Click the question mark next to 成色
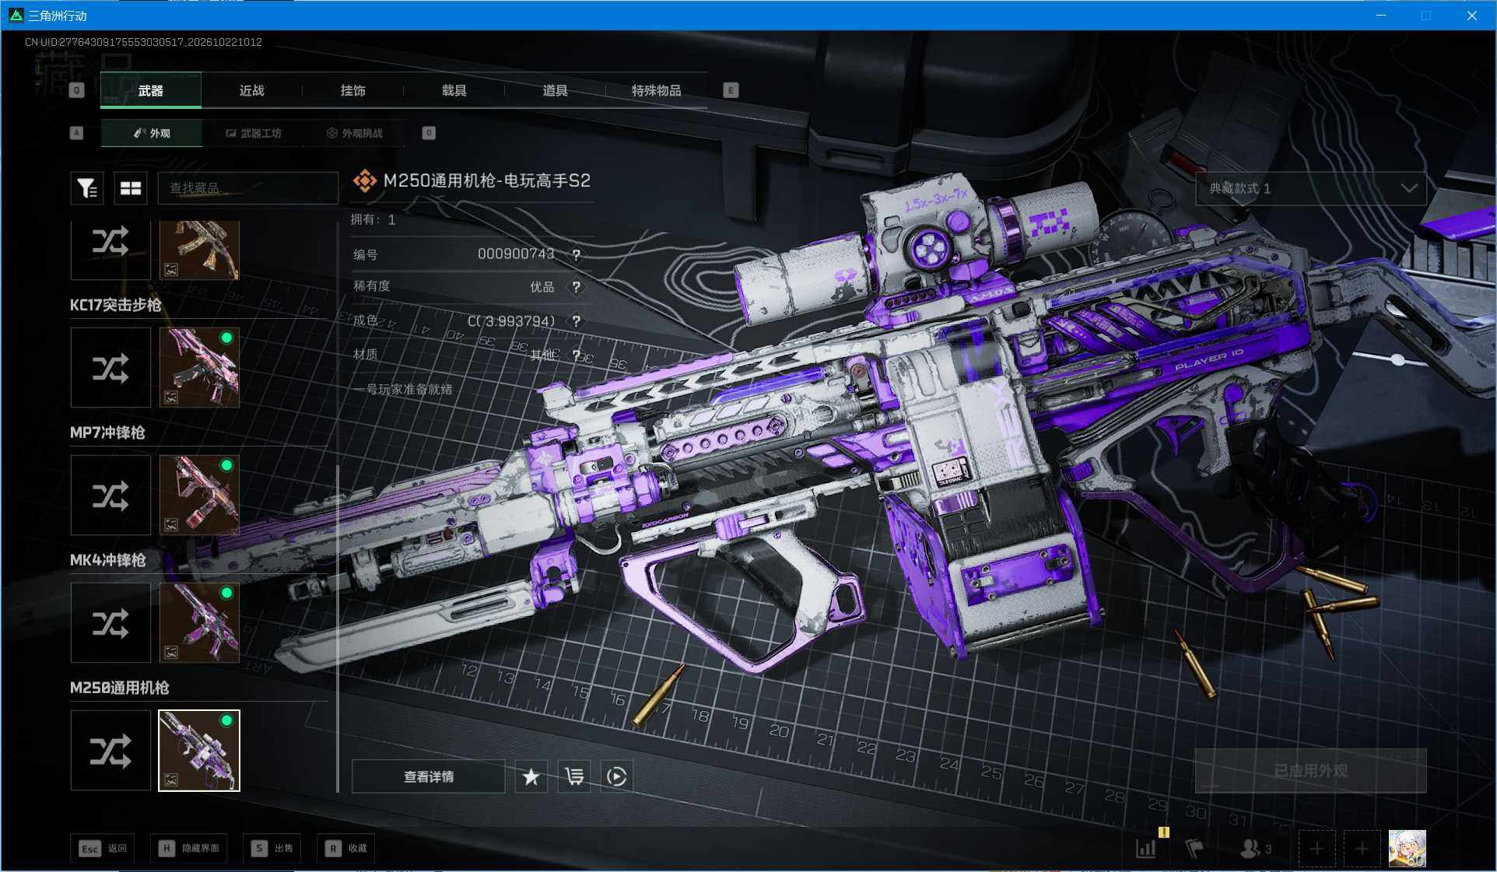The image size is (1497, 872). click(x=576, y=320)
